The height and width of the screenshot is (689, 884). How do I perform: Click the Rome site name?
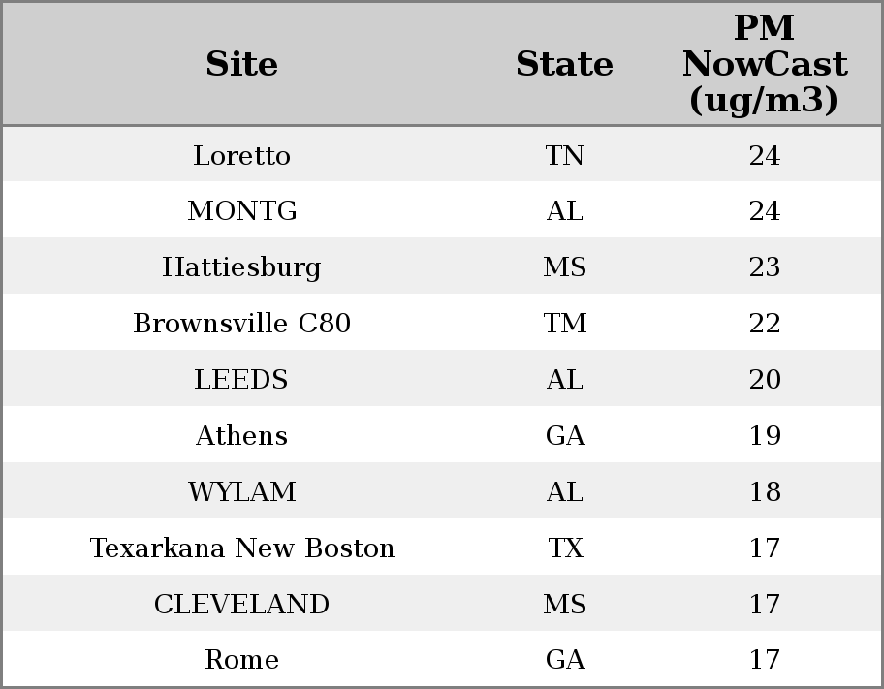click(241, 660)
